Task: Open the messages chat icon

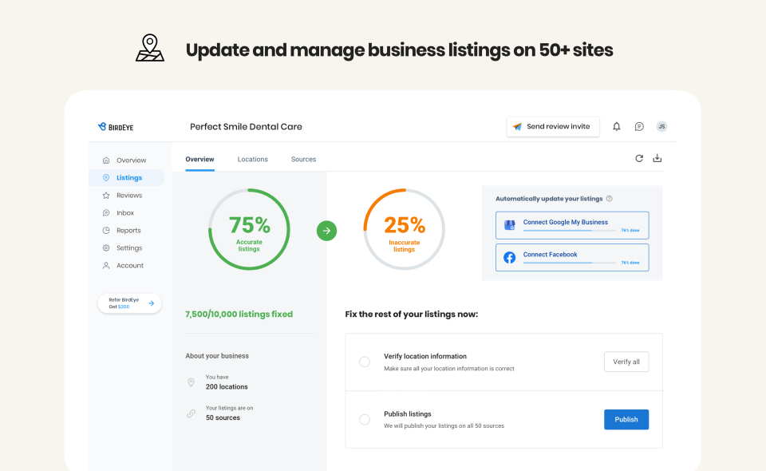Action: [639, 127]
